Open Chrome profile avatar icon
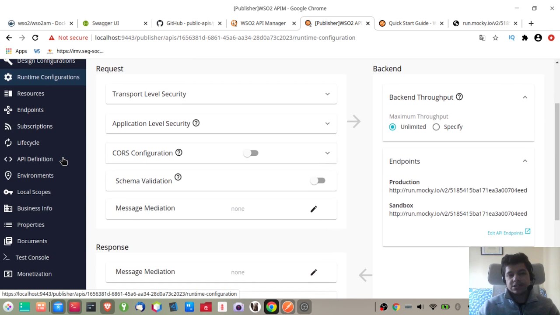 click(538, 38)
